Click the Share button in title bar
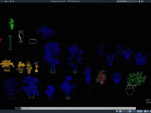 (x=12, y=1)
